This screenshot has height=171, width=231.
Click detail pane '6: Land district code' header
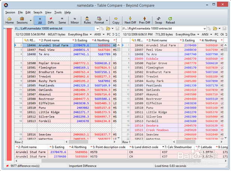click(x=145, y=147)
